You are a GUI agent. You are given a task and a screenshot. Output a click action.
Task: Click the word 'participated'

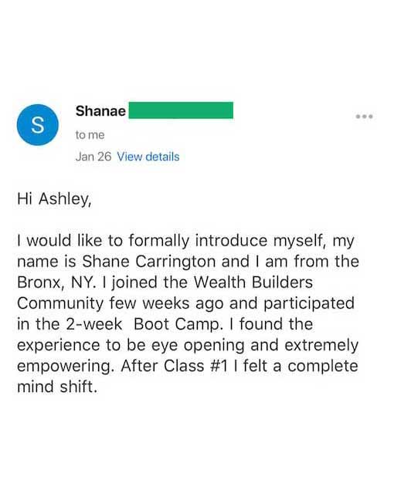(309, 303)
